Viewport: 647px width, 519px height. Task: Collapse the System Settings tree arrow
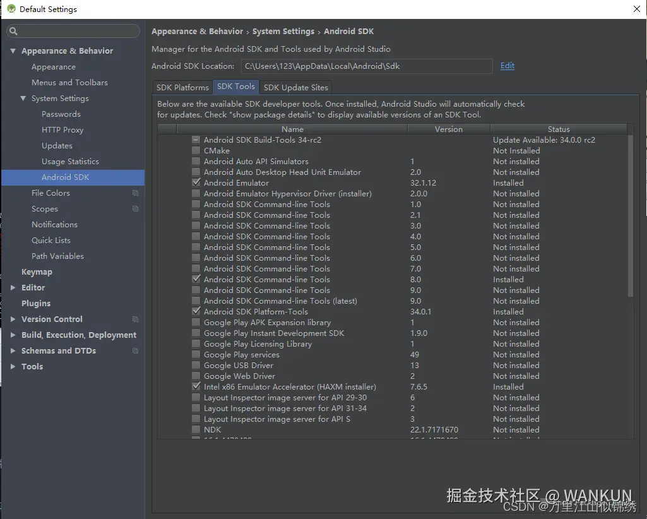coord(23,98)
